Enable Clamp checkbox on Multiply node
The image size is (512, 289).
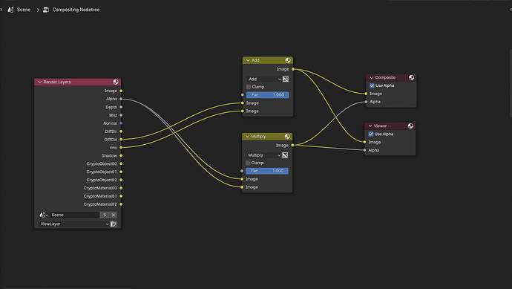(x=248, y=163)
